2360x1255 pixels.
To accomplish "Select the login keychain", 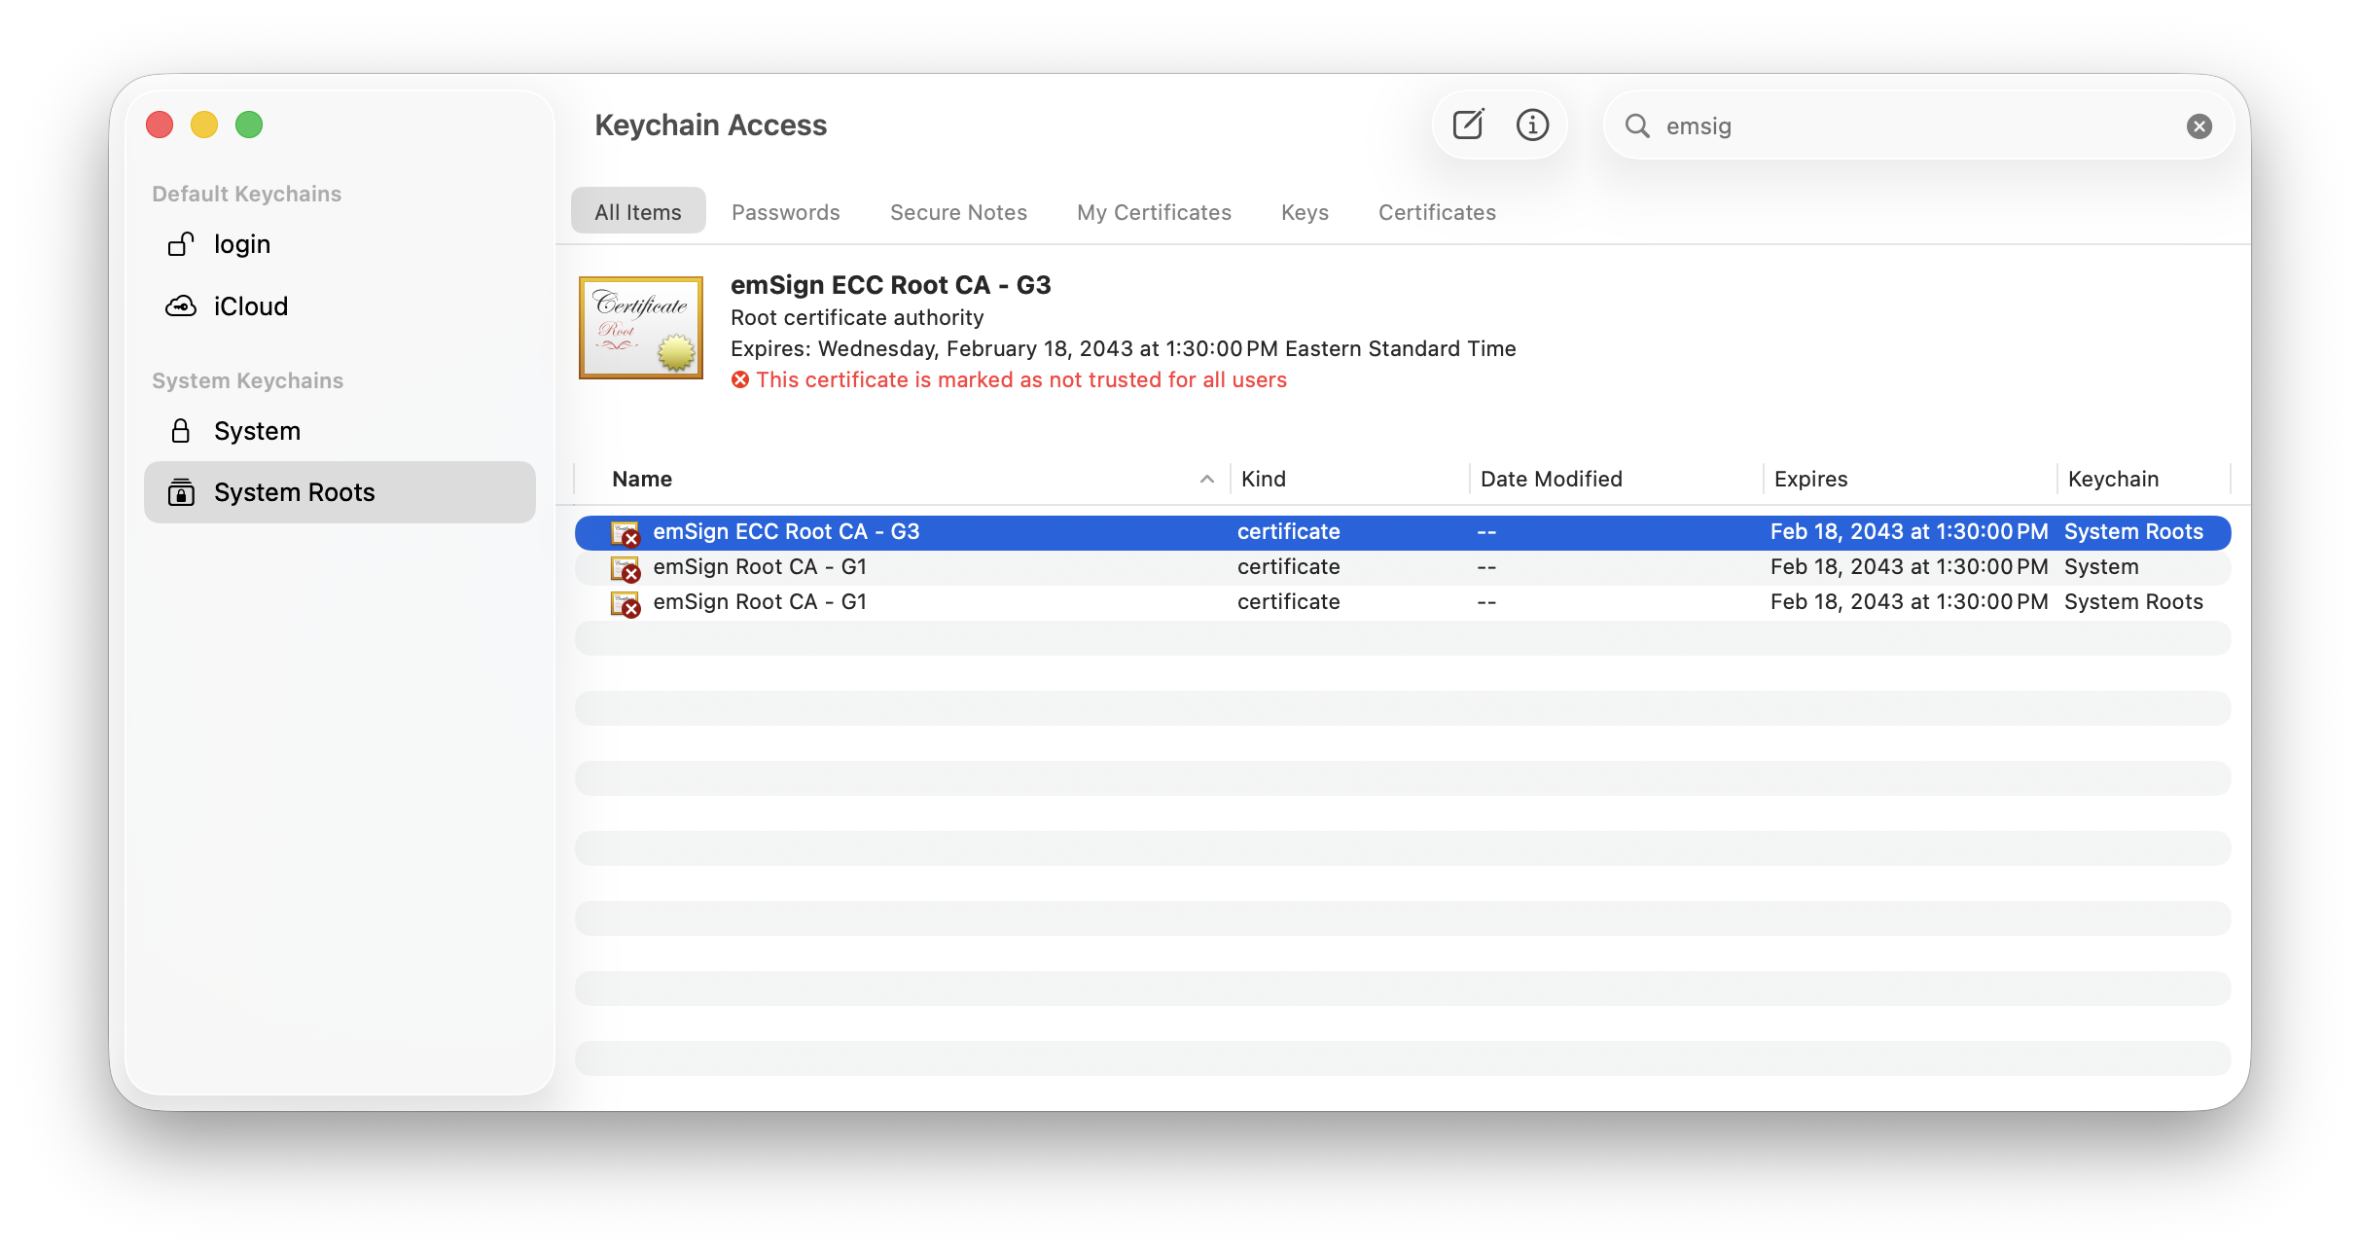I will [340, 244].
